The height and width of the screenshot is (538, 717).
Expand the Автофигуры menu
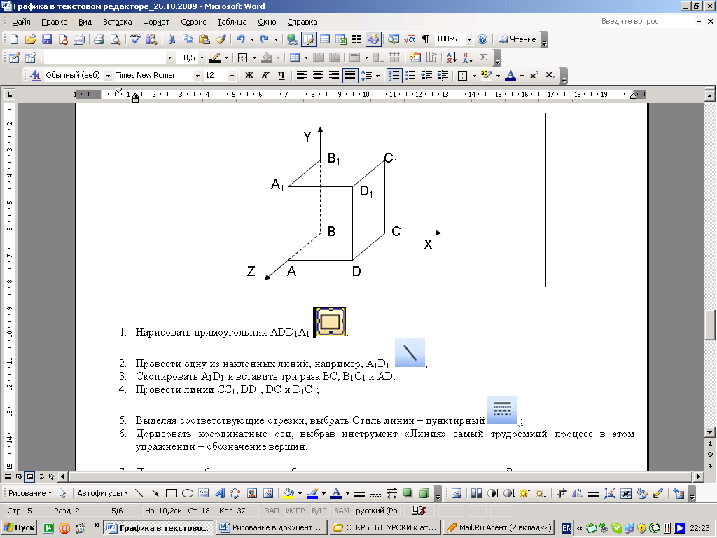102,493
